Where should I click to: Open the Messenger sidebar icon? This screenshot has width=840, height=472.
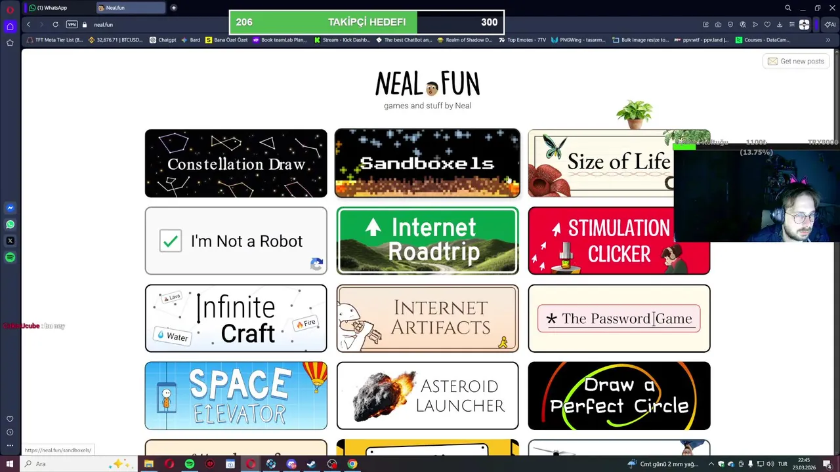click(x=10, y=208)
